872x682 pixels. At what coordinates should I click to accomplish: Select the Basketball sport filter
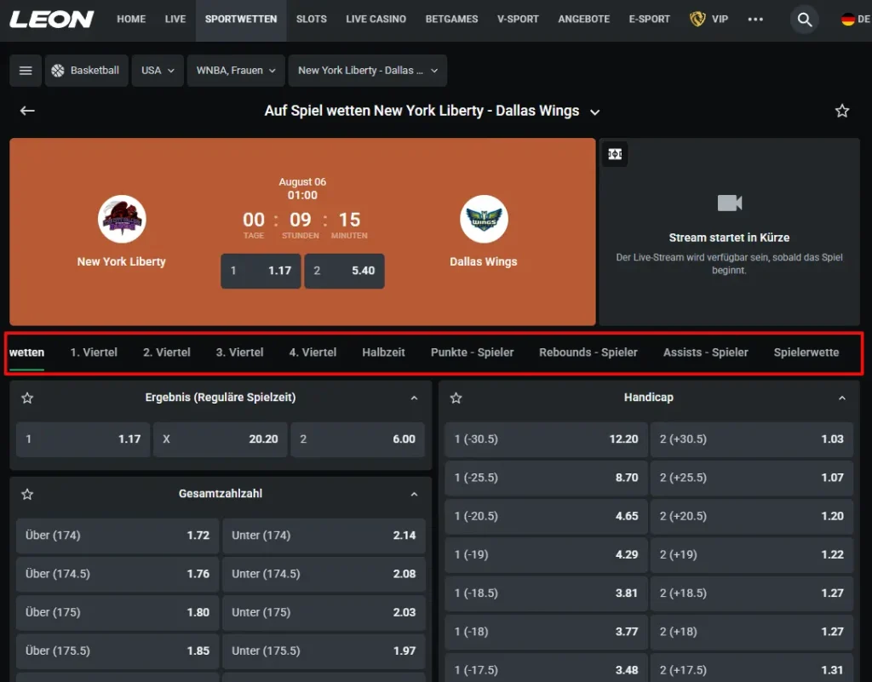click(x=87, y=71)
